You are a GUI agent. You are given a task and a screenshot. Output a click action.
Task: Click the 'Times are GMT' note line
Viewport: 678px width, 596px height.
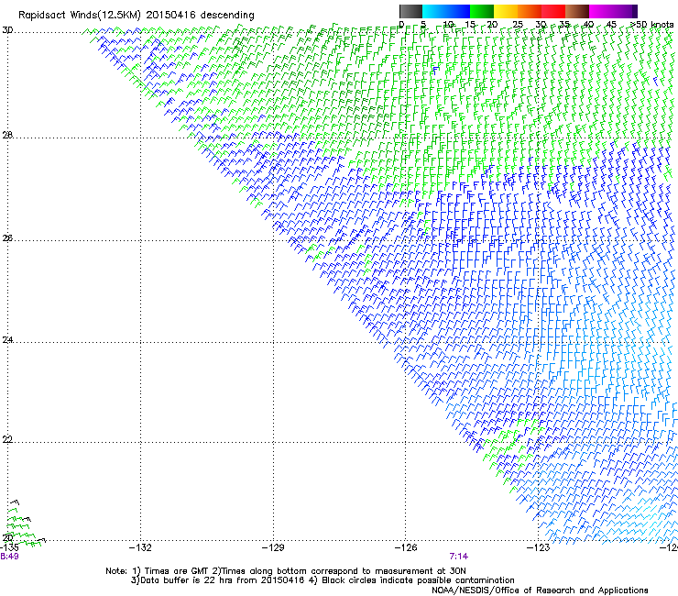286,571
